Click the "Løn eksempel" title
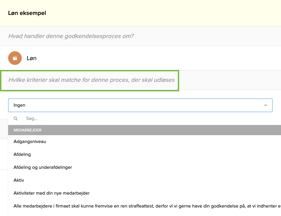Viewport: 281px width, 216px height. pos(27,13)
